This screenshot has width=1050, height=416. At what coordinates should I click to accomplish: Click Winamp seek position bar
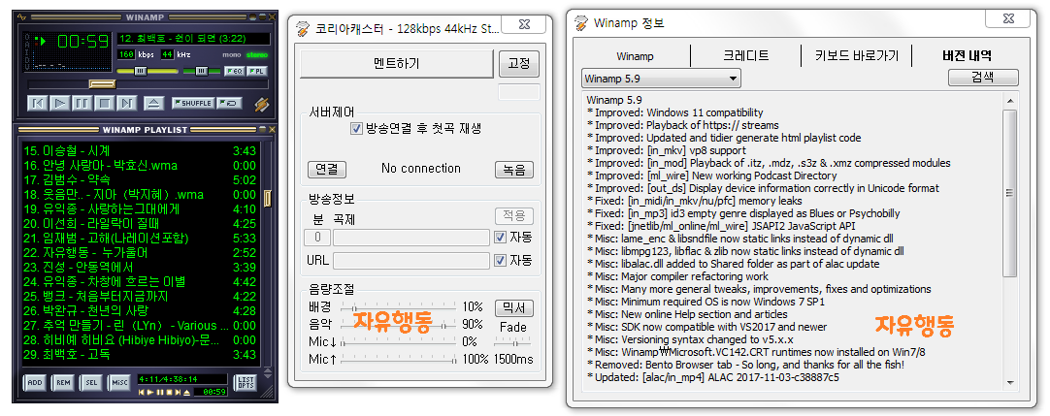coord(148,84)
